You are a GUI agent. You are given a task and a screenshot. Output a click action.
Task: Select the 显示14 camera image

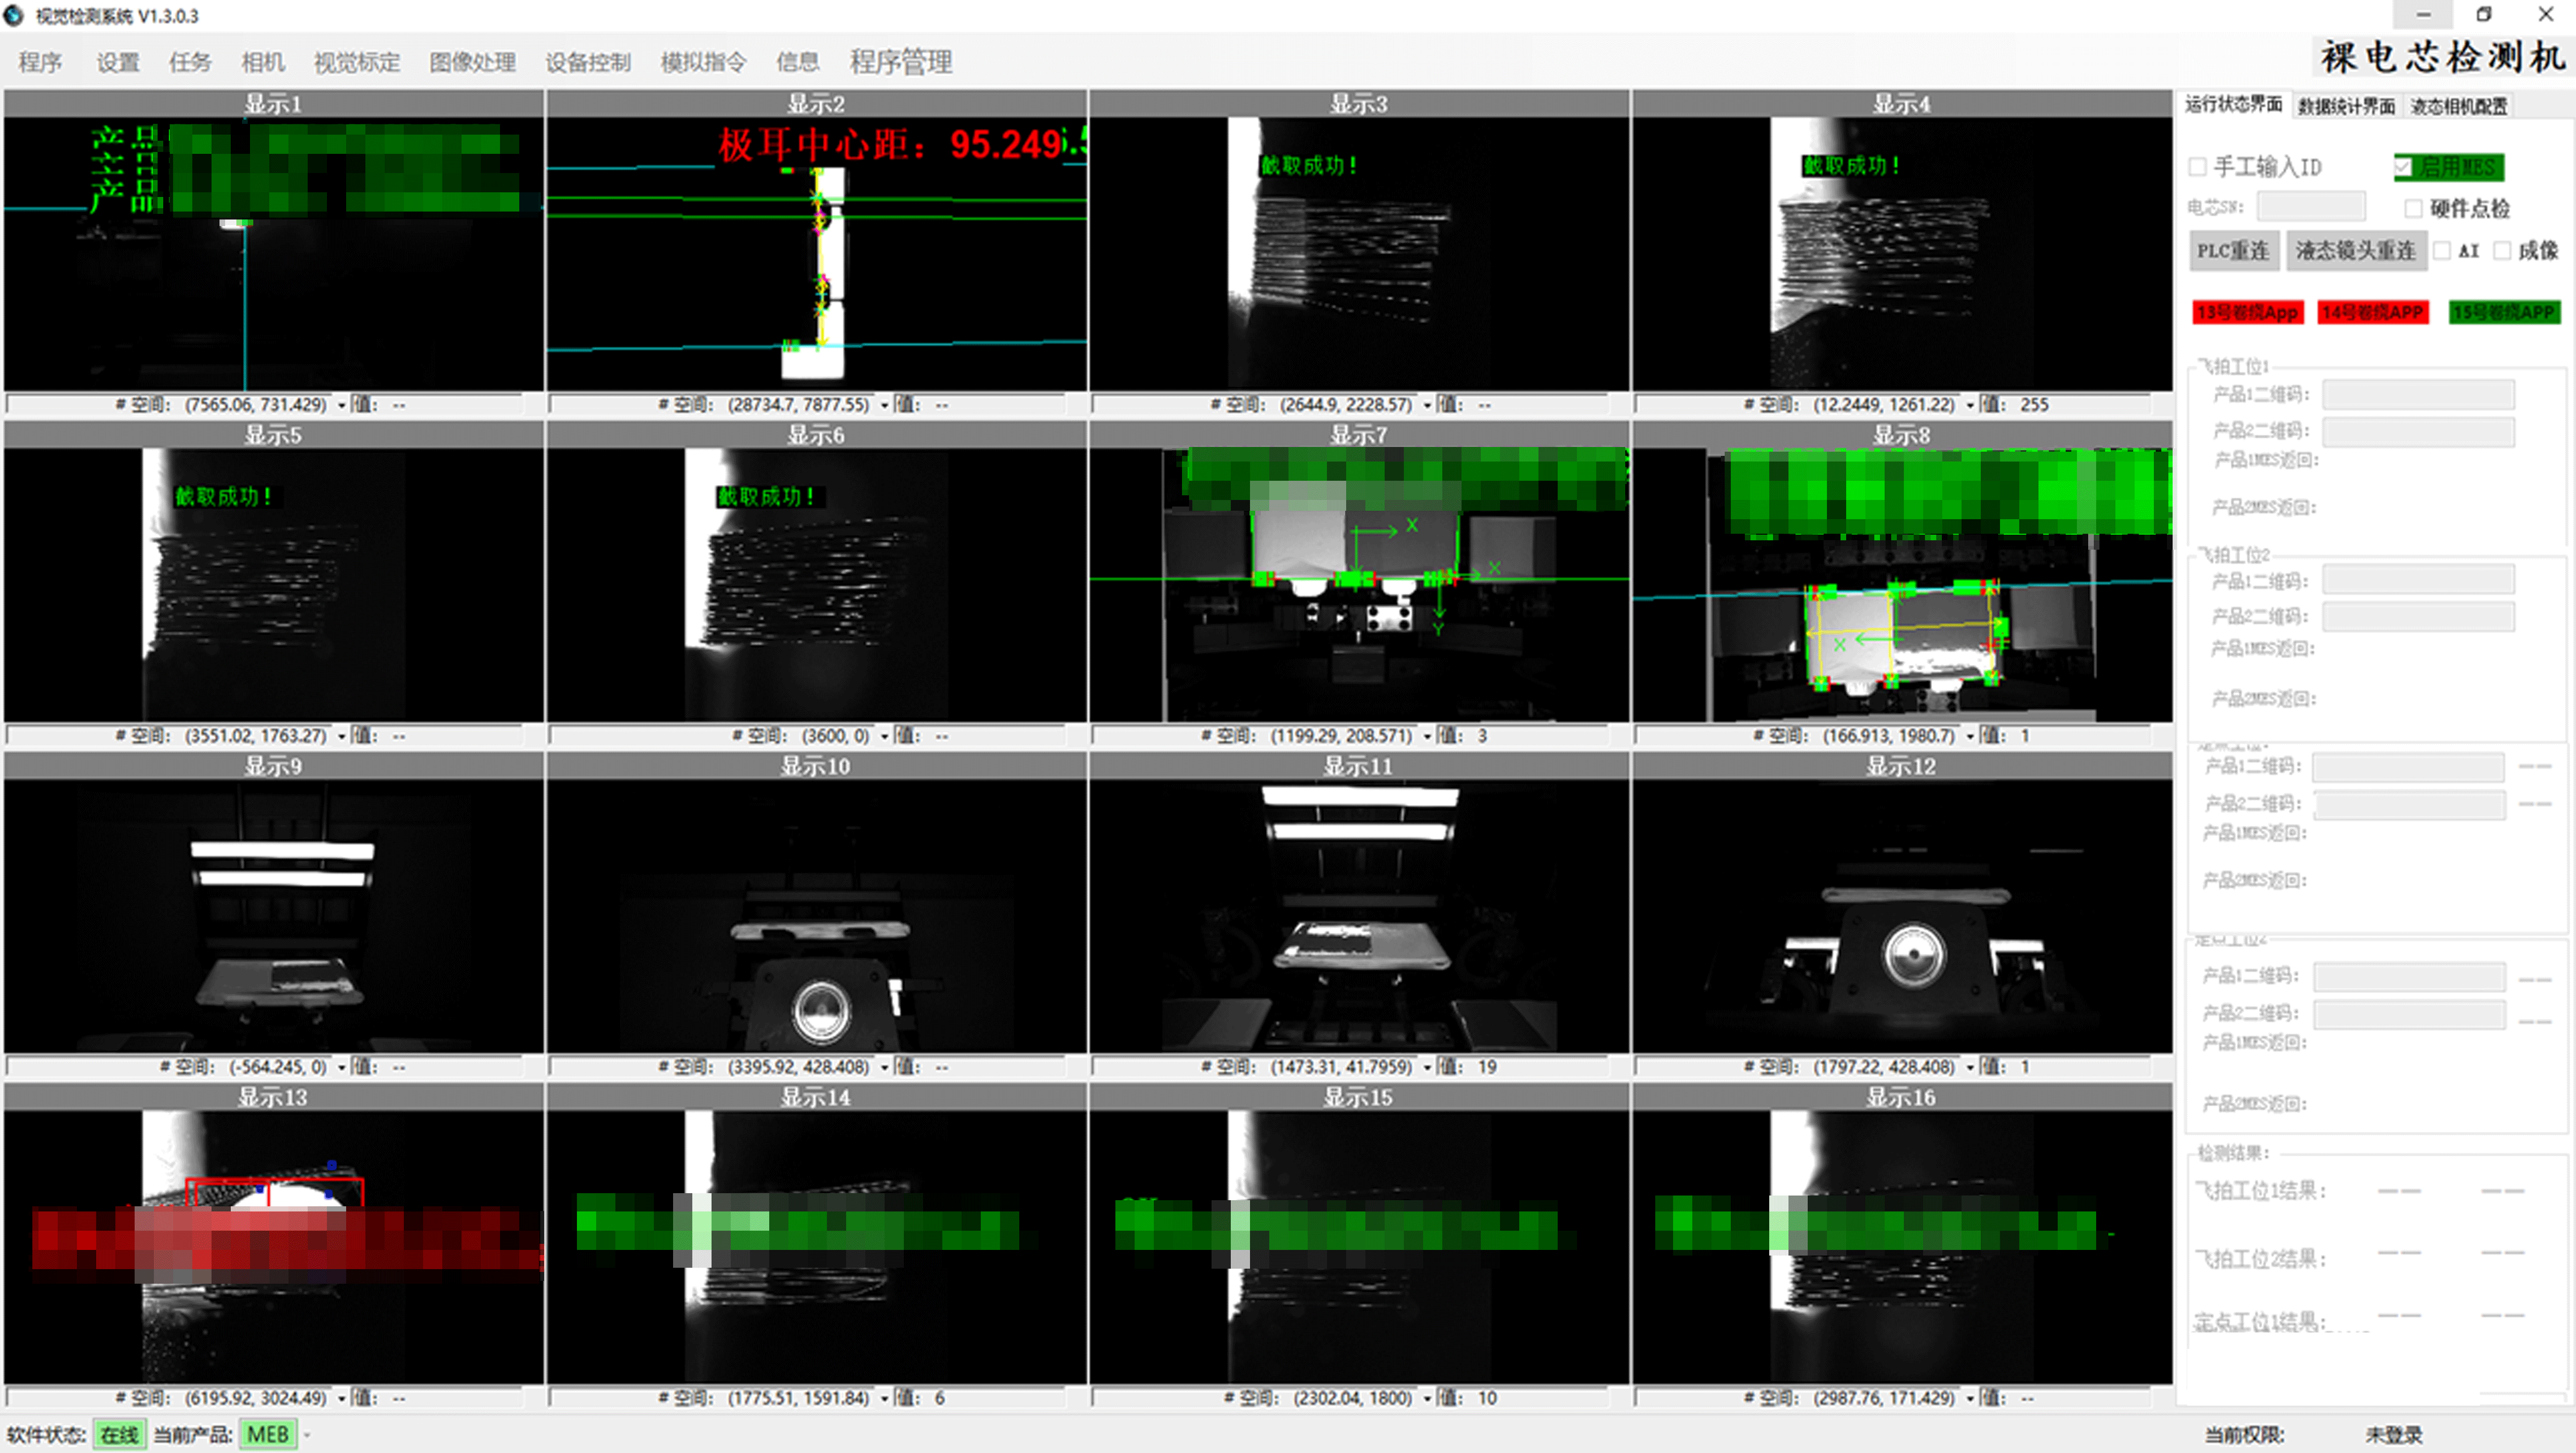[x=816, y=1247]
